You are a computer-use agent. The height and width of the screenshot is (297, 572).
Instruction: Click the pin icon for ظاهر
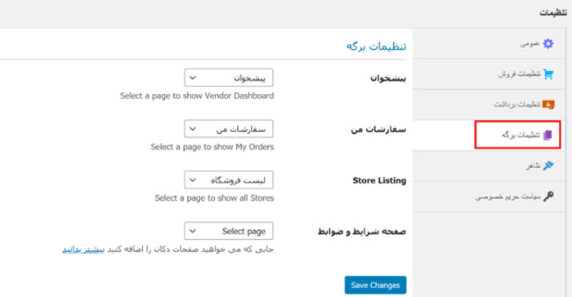[x=548, y=166]
